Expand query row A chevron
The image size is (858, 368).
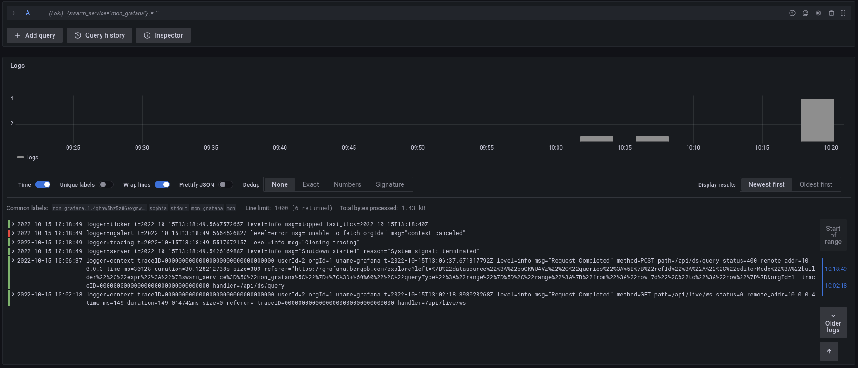pos(14,13)
